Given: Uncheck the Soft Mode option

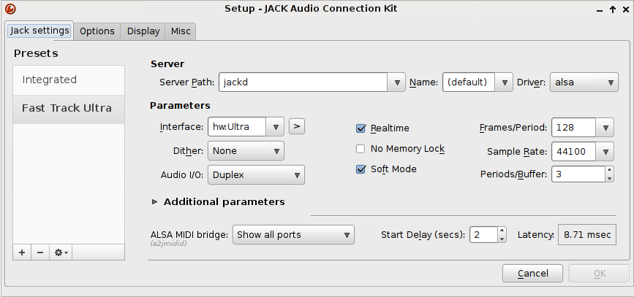Looking at the screenshot, I should point(361,169).
